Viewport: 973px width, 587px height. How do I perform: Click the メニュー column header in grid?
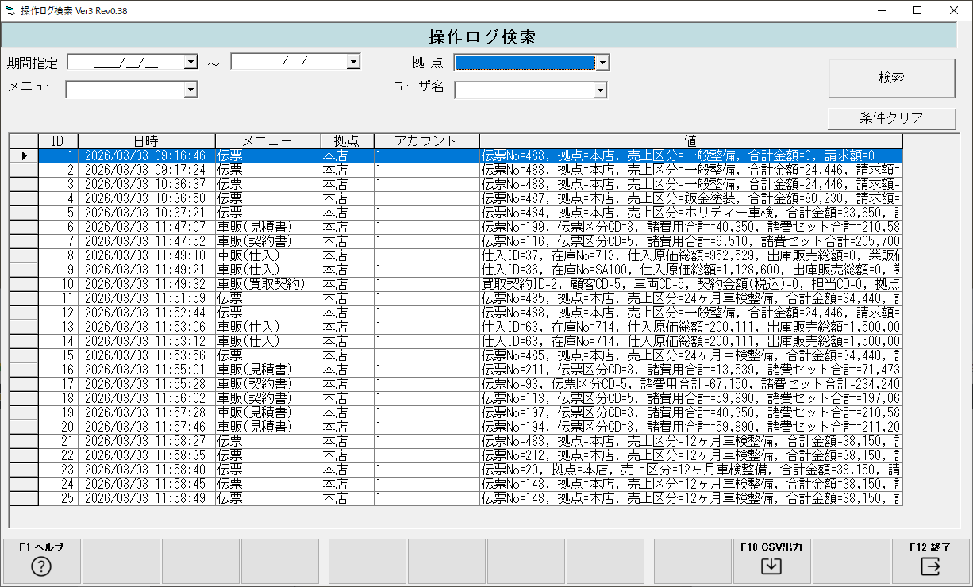[x=267, y=141]
